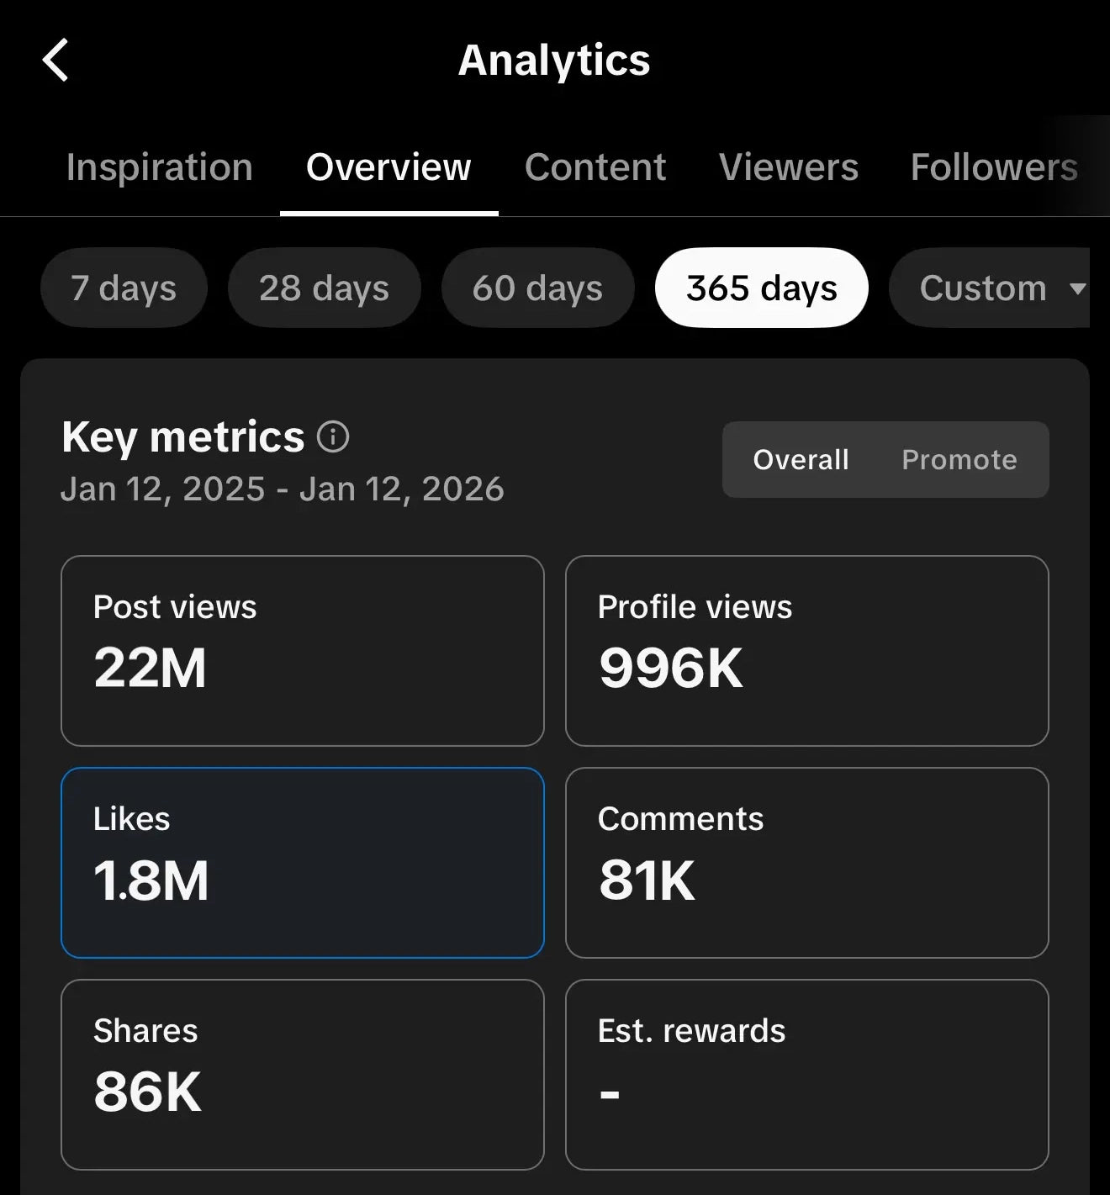
Task: Select the highlighted Likes metric card
Action: click(x=303, y=863)
